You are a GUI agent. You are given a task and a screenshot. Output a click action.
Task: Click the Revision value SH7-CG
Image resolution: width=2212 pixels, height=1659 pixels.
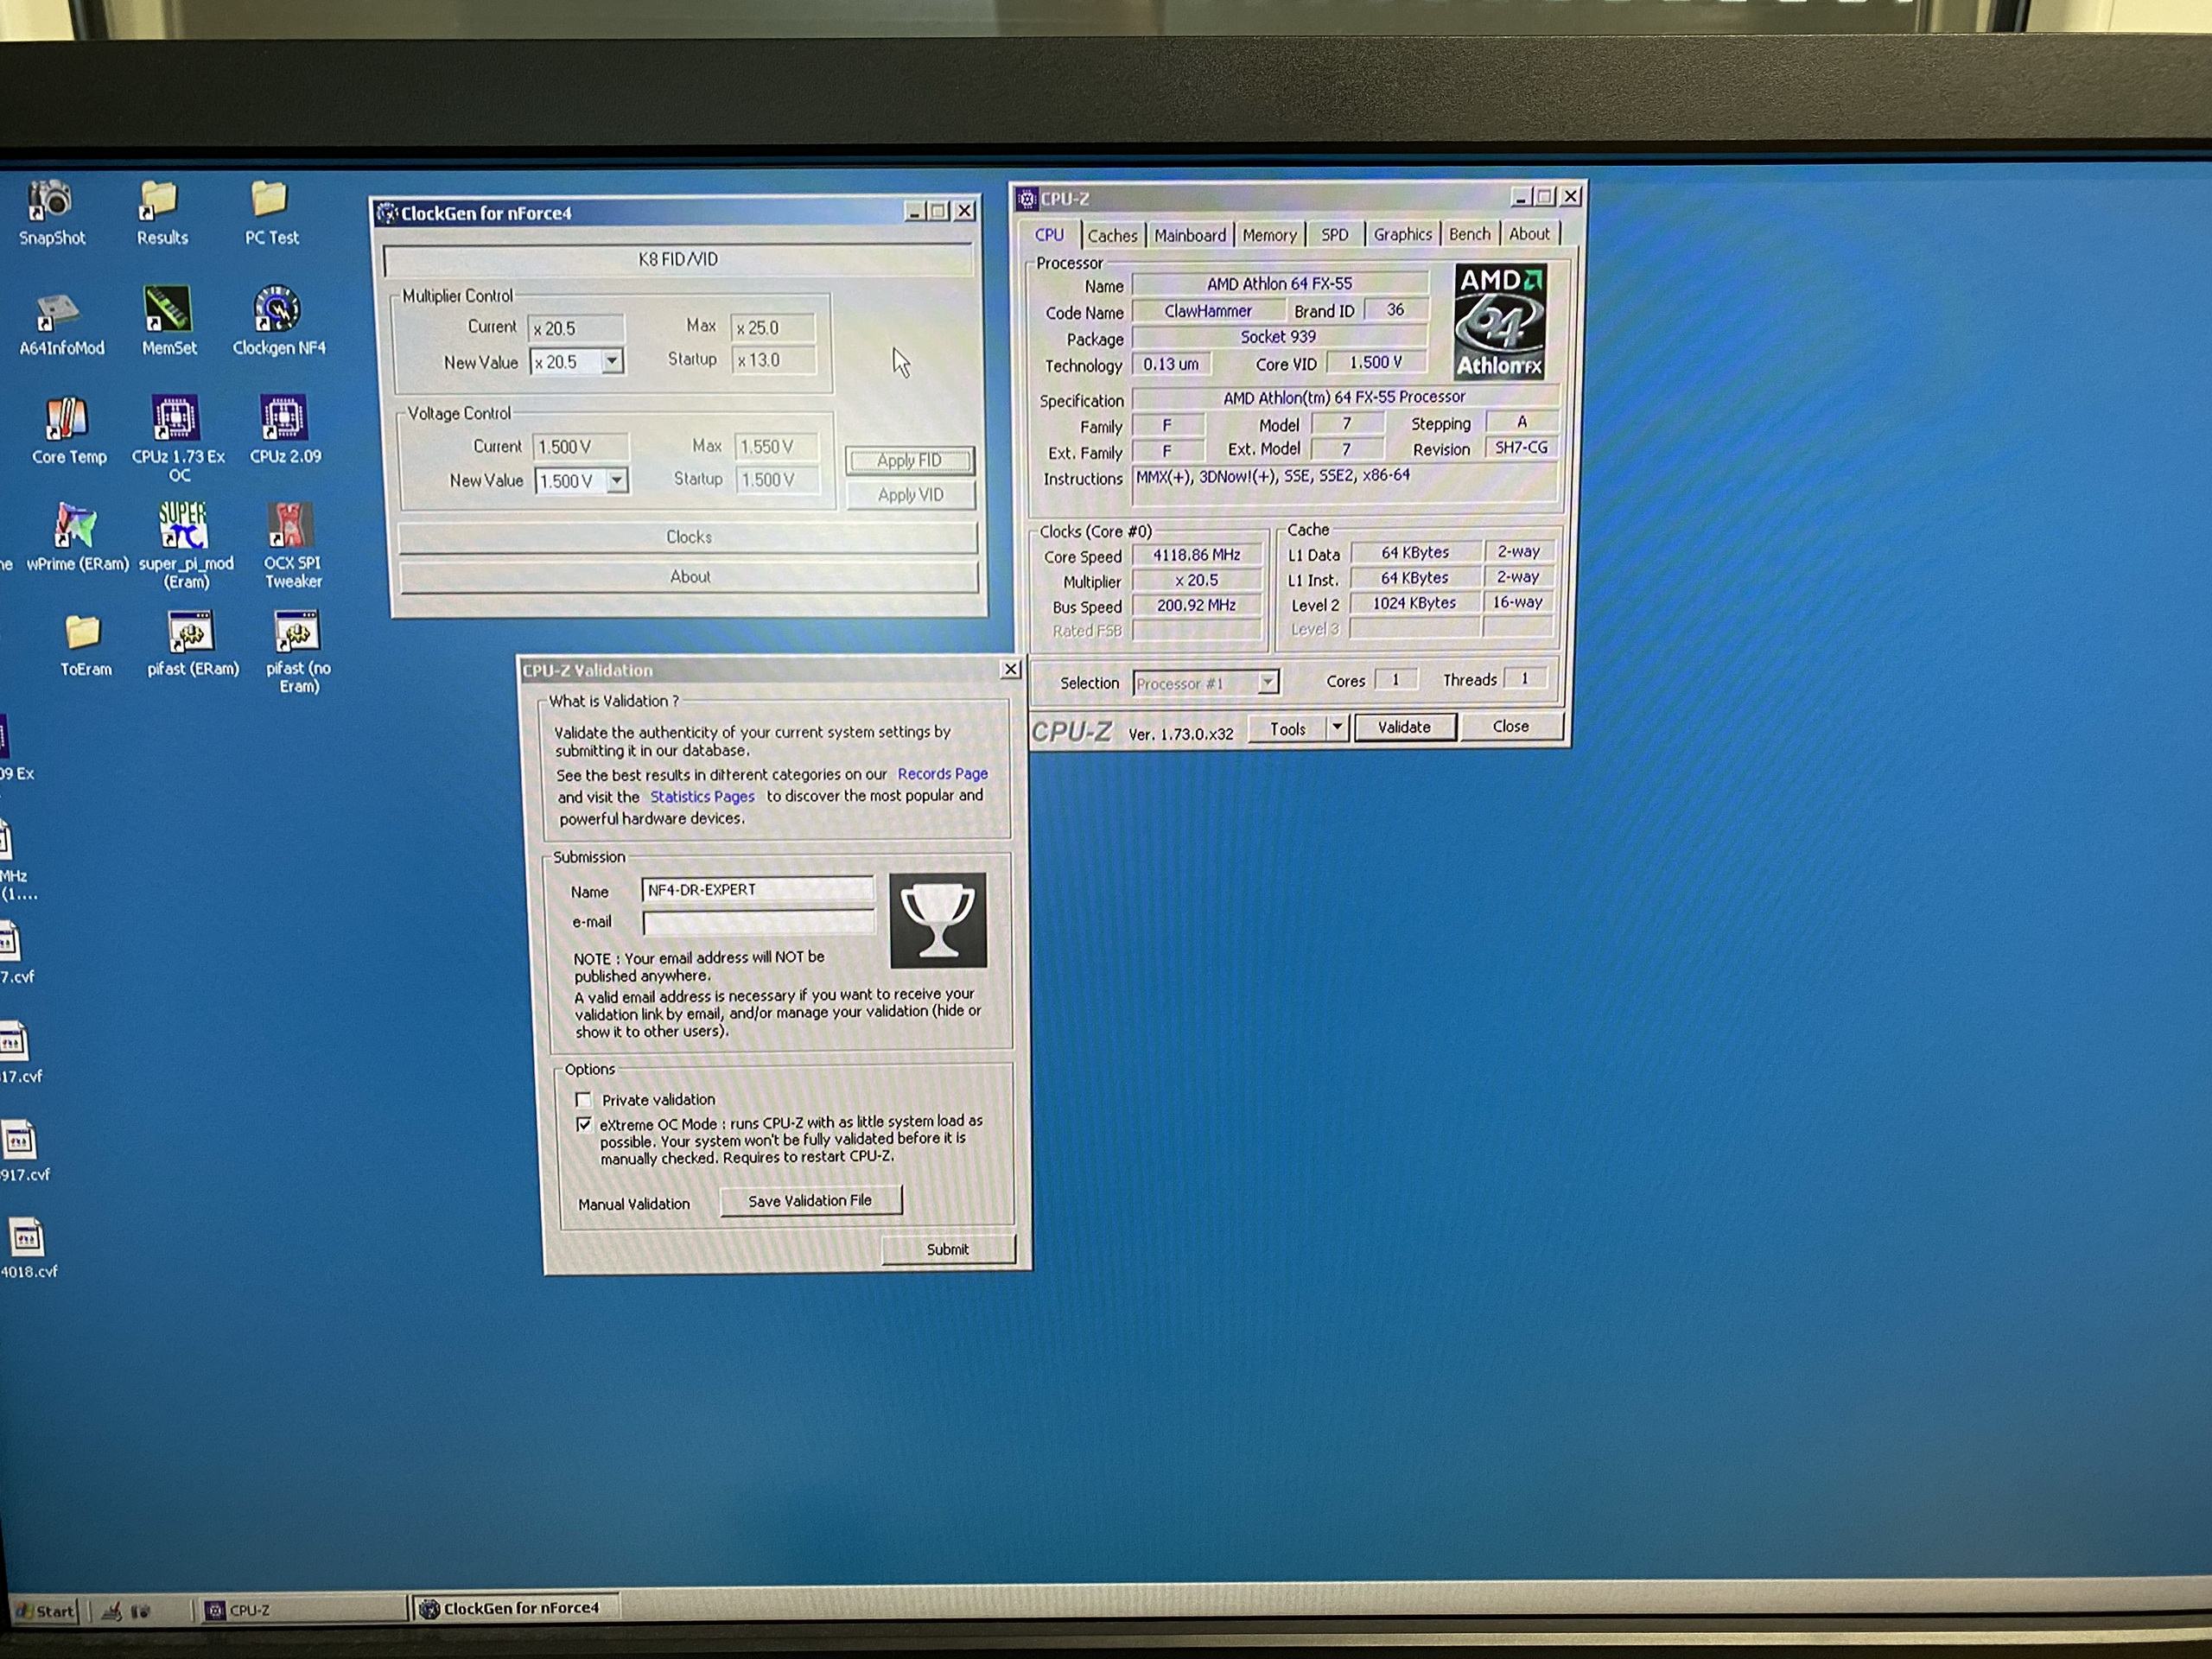pyautogui.click(x=1521, y=448)
